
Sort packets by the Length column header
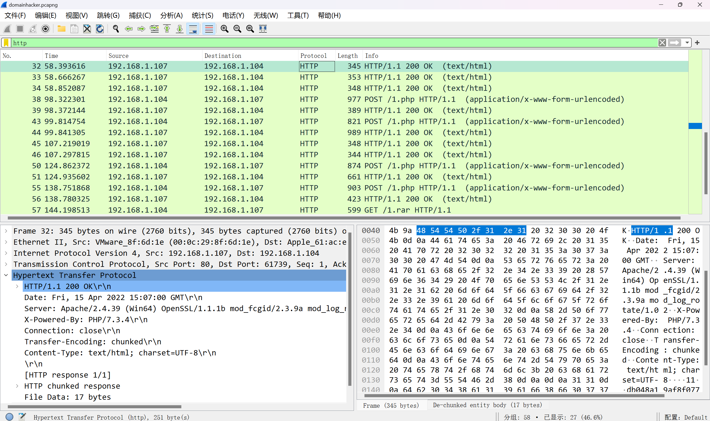point(348,56)
